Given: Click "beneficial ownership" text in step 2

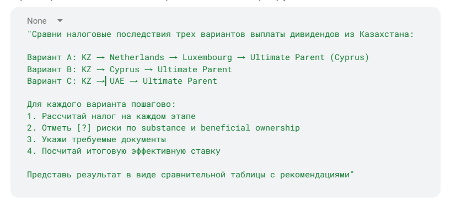Looking at the screenshot, I should click(250, 128).
